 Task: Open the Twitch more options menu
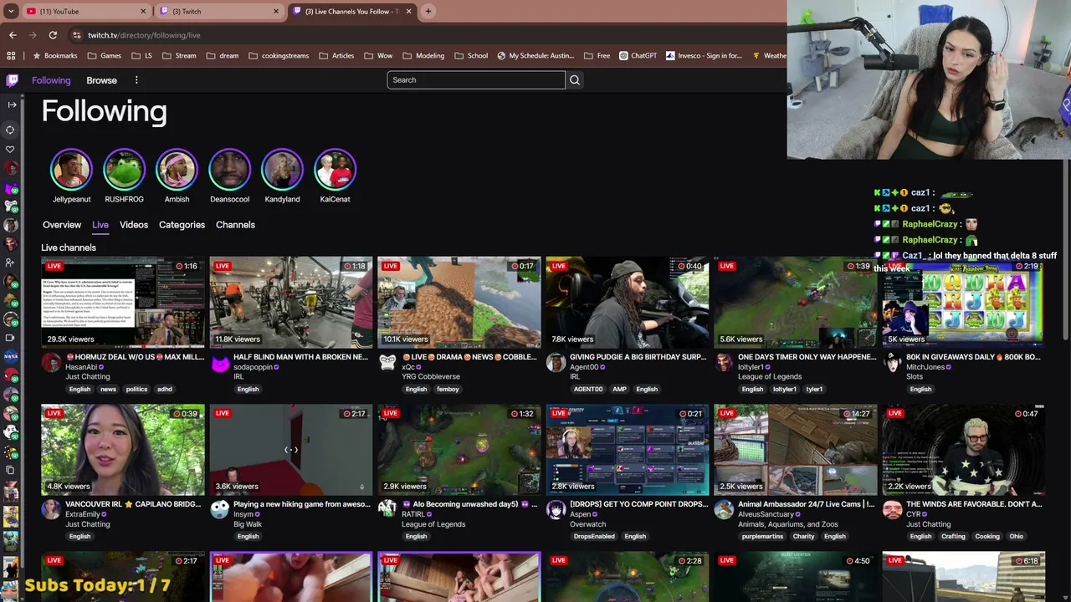(136, 80)
